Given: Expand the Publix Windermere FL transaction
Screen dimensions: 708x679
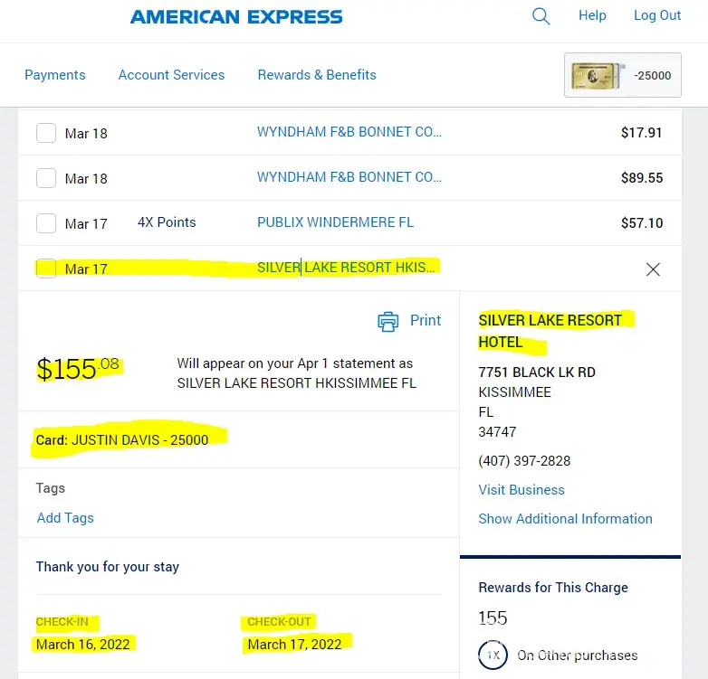Looking at the screenshot, I should click(x=335, y=222).
